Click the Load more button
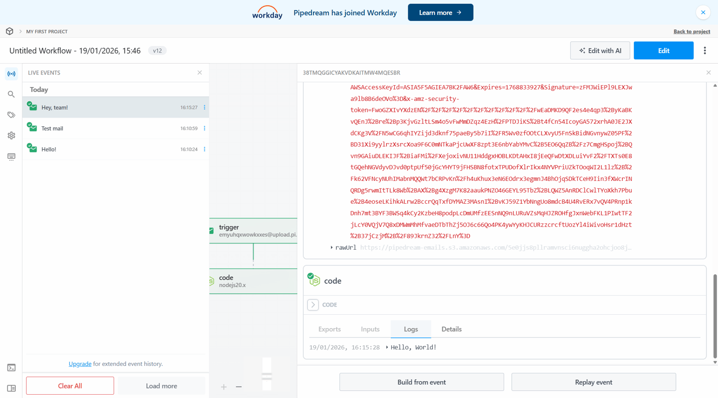Viewport: 718px width, 398px height. [161, 386]
